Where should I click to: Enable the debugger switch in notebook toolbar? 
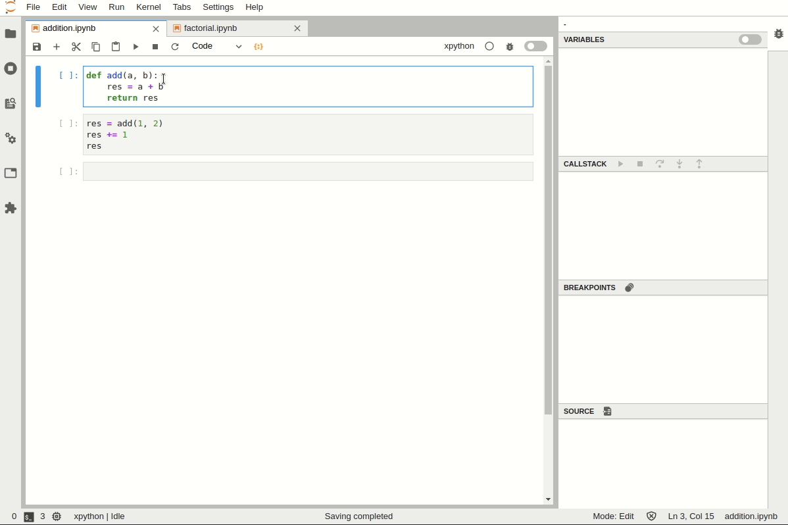(535, 46)
